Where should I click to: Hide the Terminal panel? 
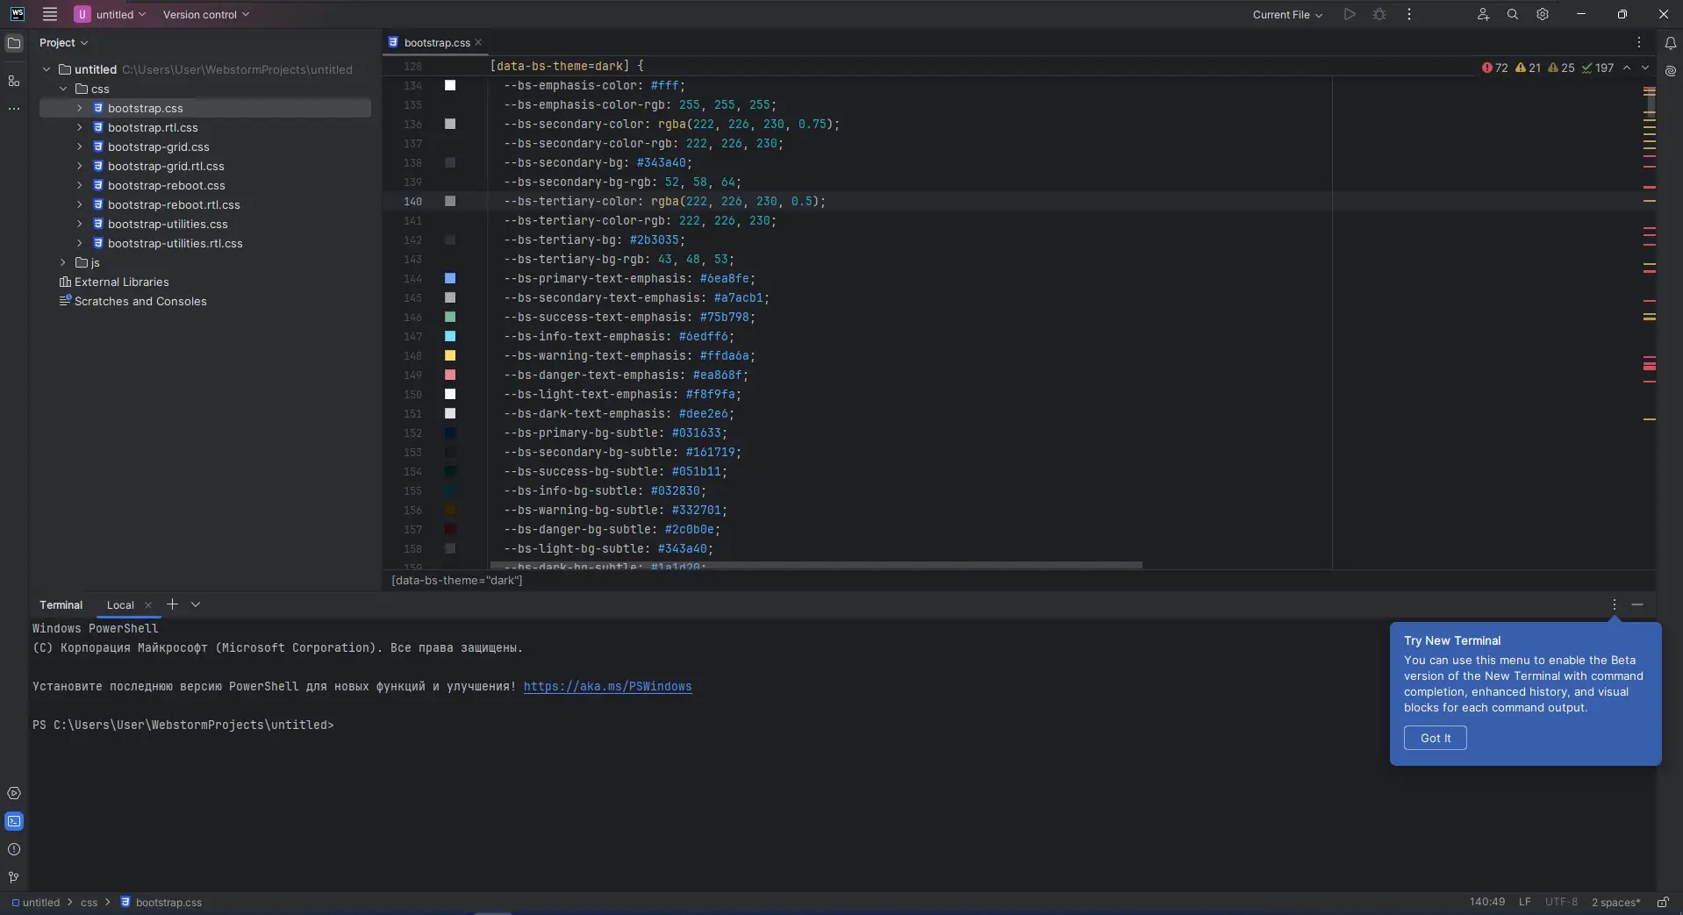coord(1637,604)
